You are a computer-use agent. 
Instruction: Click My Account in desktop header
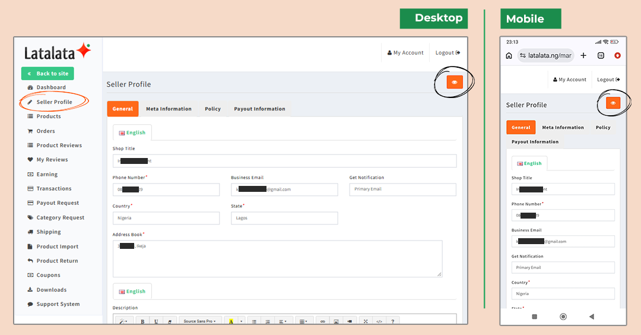(405, 53)
